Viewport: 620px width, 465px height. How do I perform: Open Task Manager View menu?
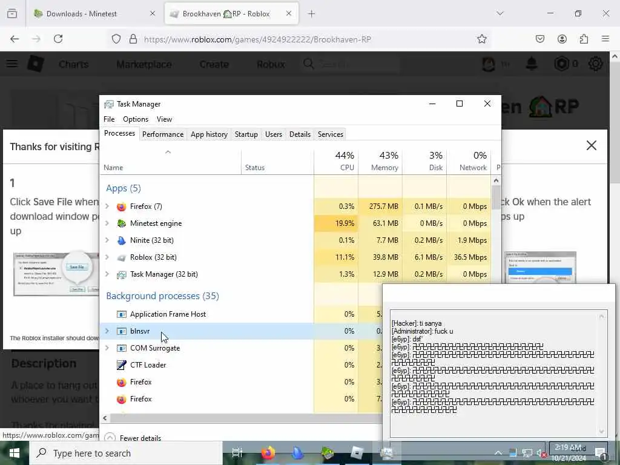pyautogui.click(x=164, y=119)
